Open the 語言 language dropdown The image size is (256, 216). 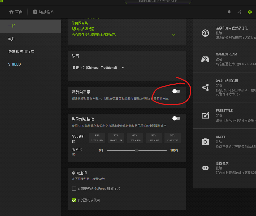point(99,68)
